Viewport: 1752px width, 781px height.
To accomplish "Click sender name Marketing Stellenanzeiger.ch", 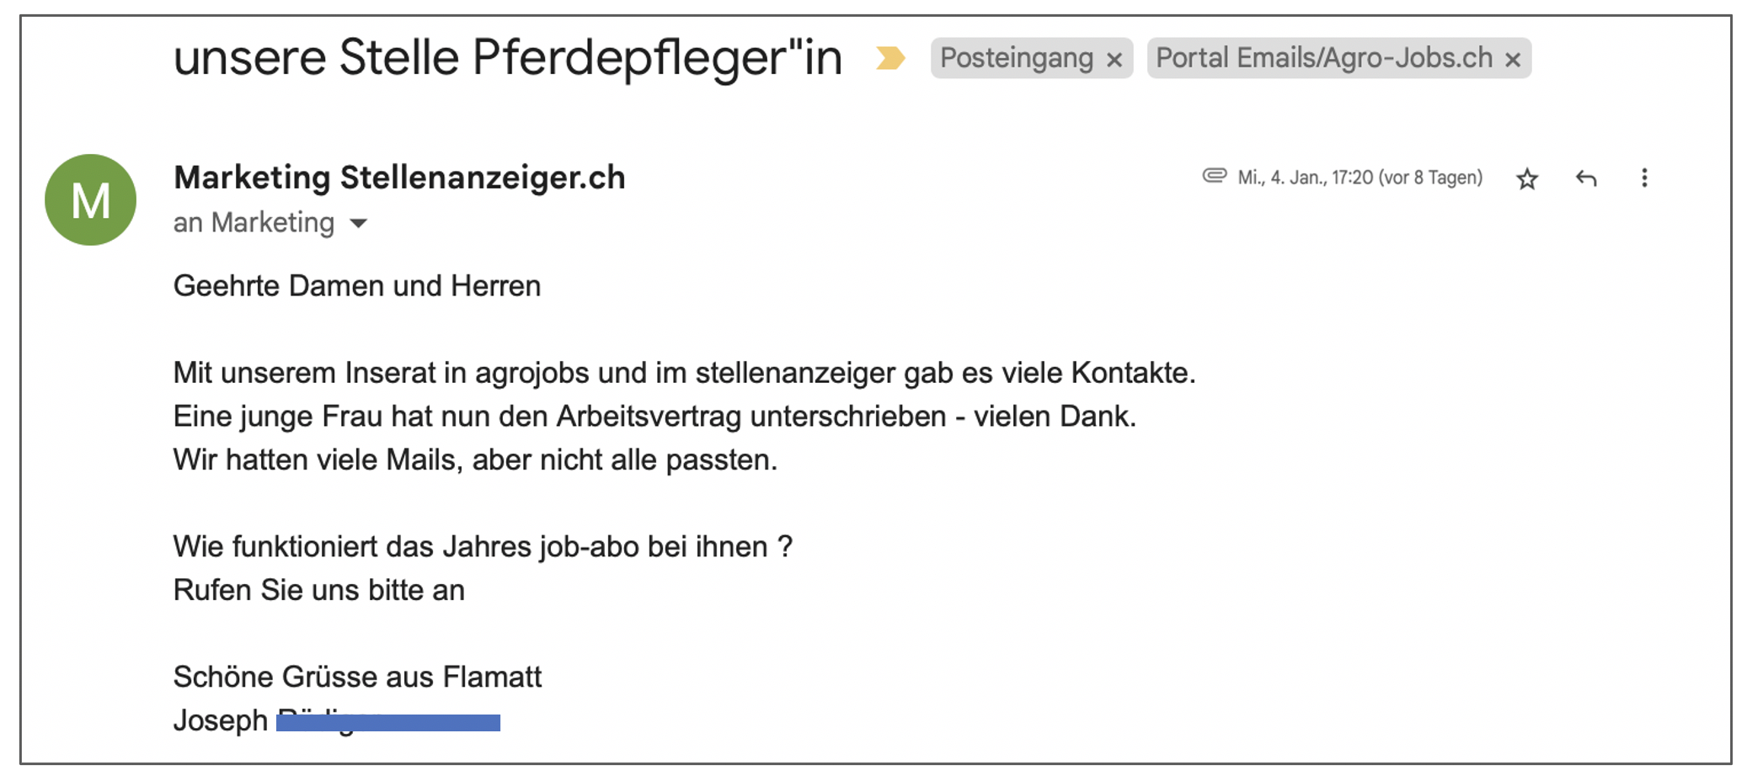I will pyautogui.click(x=399, y=178).
